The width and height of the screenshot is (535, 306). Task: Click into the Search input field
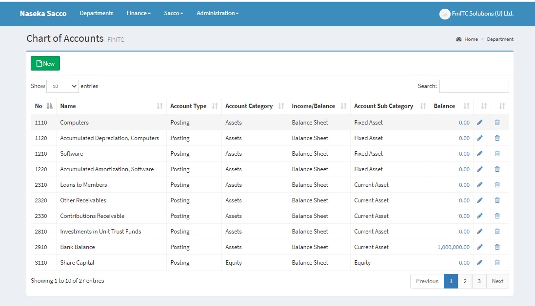click(x=474, y=86)
